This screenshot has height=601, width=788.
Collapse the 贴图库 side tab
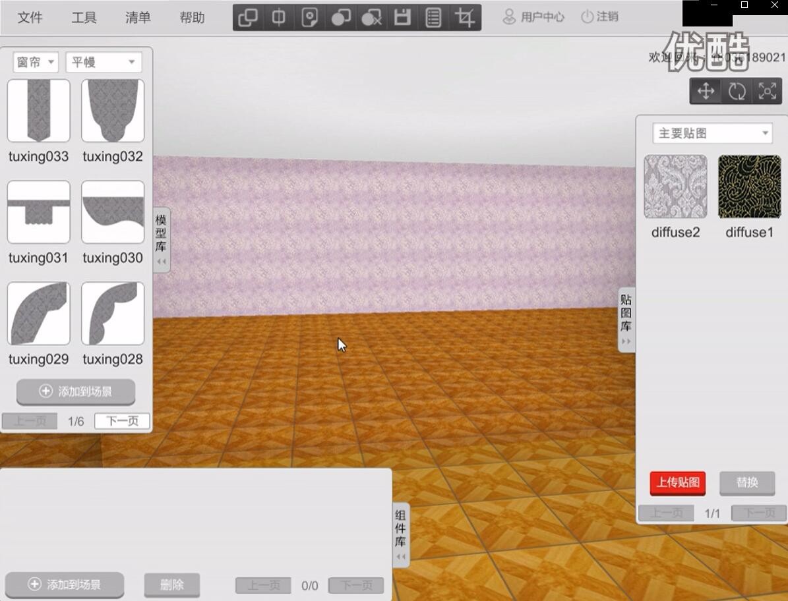tap(626, 320)
